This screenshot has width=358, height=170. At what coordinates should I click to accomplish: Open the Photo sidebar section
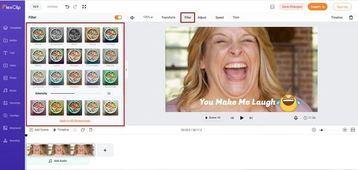[10, 78]
